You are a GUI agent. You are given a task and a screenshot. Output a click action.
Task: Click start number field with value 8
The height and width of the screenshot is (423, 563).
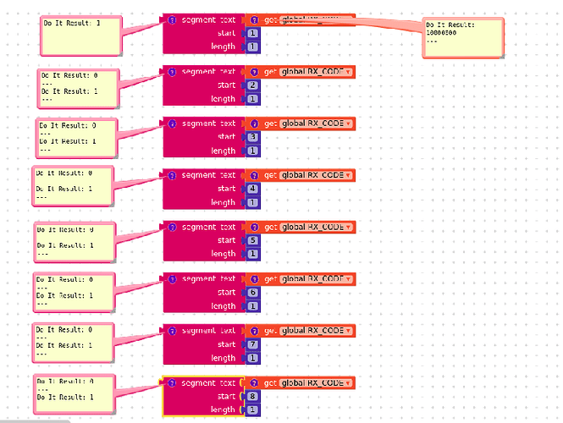pos(253,396)
